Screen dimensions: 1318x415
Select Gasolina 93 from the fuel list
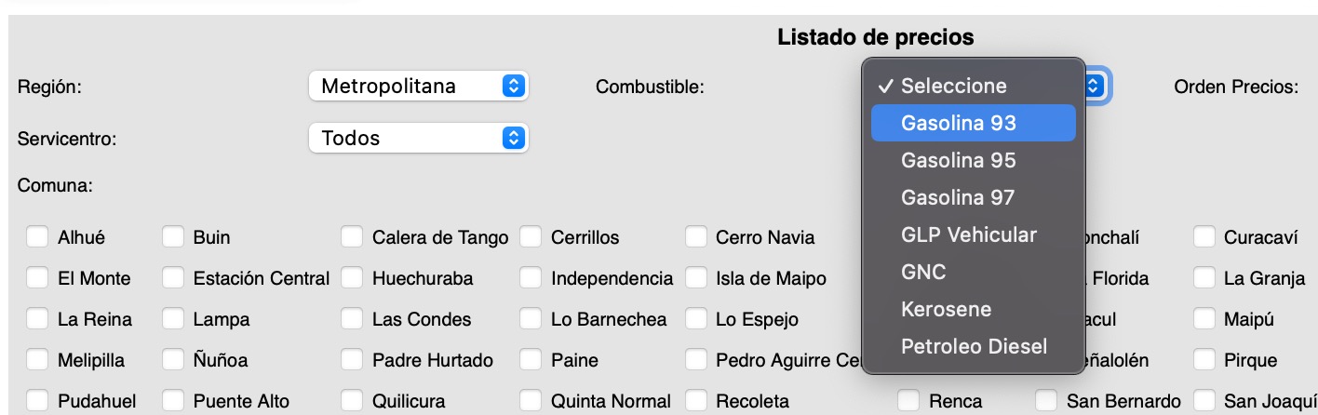[958, 123]
